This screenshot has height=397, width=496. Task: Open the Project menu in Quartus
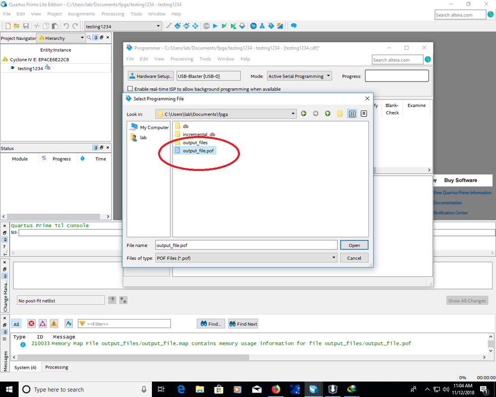tap(55, 14)
